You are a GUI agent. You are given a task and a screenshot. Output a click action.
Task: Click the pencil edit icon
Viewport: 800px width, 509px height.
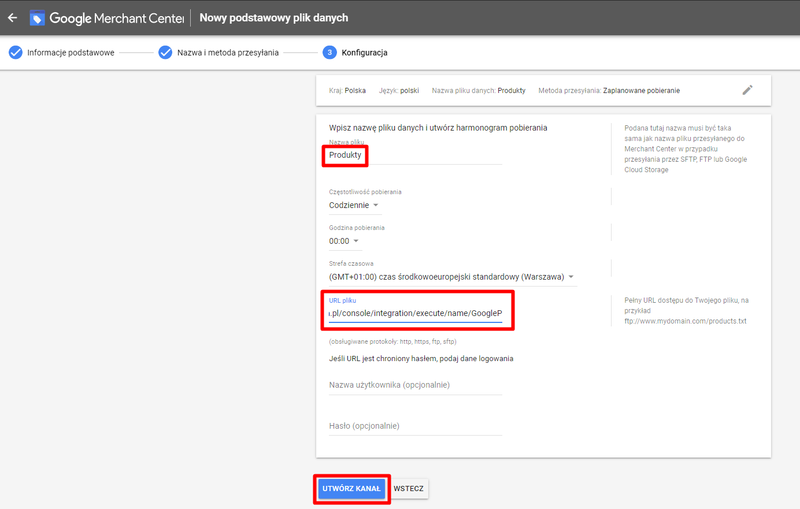tap(747, 90)
